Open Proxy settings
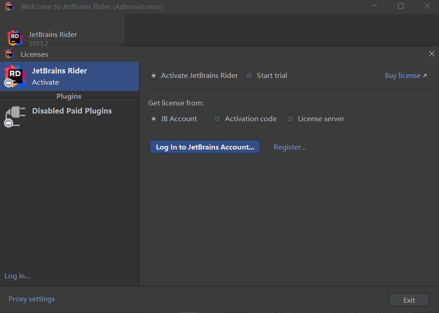Viewport: 439px width, 313px height. click(x=32, y=299)
